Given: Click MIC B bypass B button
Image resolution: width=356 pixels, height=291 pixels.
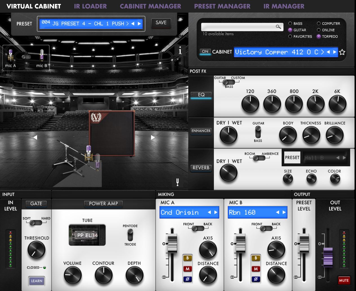Looking at the screenshot, I should click(256, 258).
